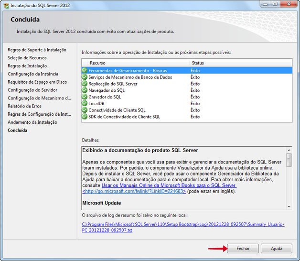Image resolution: width=300 pixels, height=261 pixels.
Task: Follow the Usar os Manuais Online link
Action: pyautogui.click(x=169, y=185)
